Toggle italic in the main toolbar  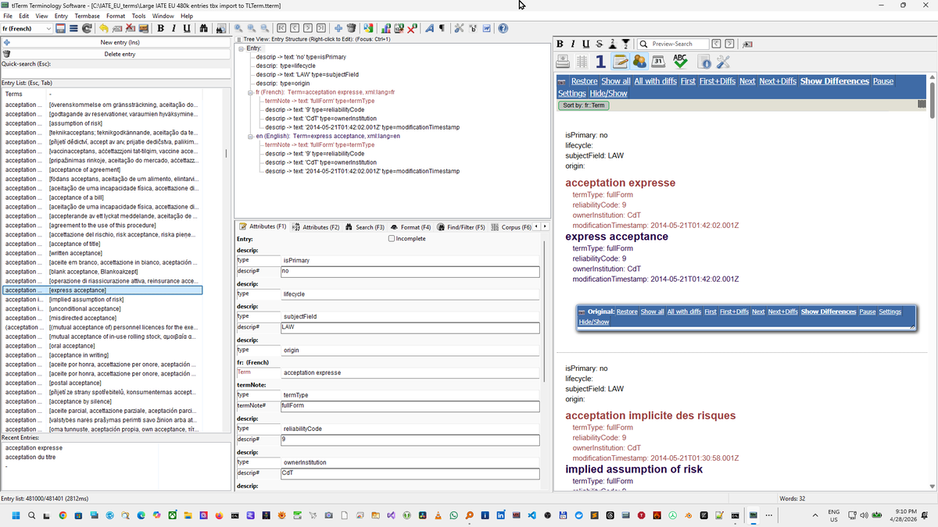(x=173, y=29)
